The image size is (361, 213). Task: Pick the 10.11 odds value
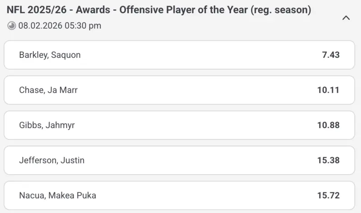point(328,90)
